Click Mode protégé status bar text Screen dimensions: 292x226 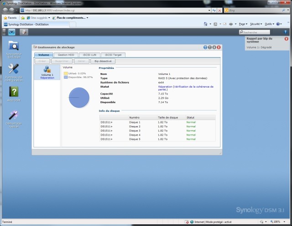tap(219, 222)
